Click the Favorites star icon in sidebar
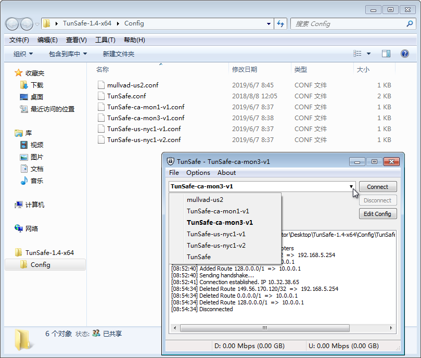This screenshot has height=358, width=421. click(x=19, y=73)
